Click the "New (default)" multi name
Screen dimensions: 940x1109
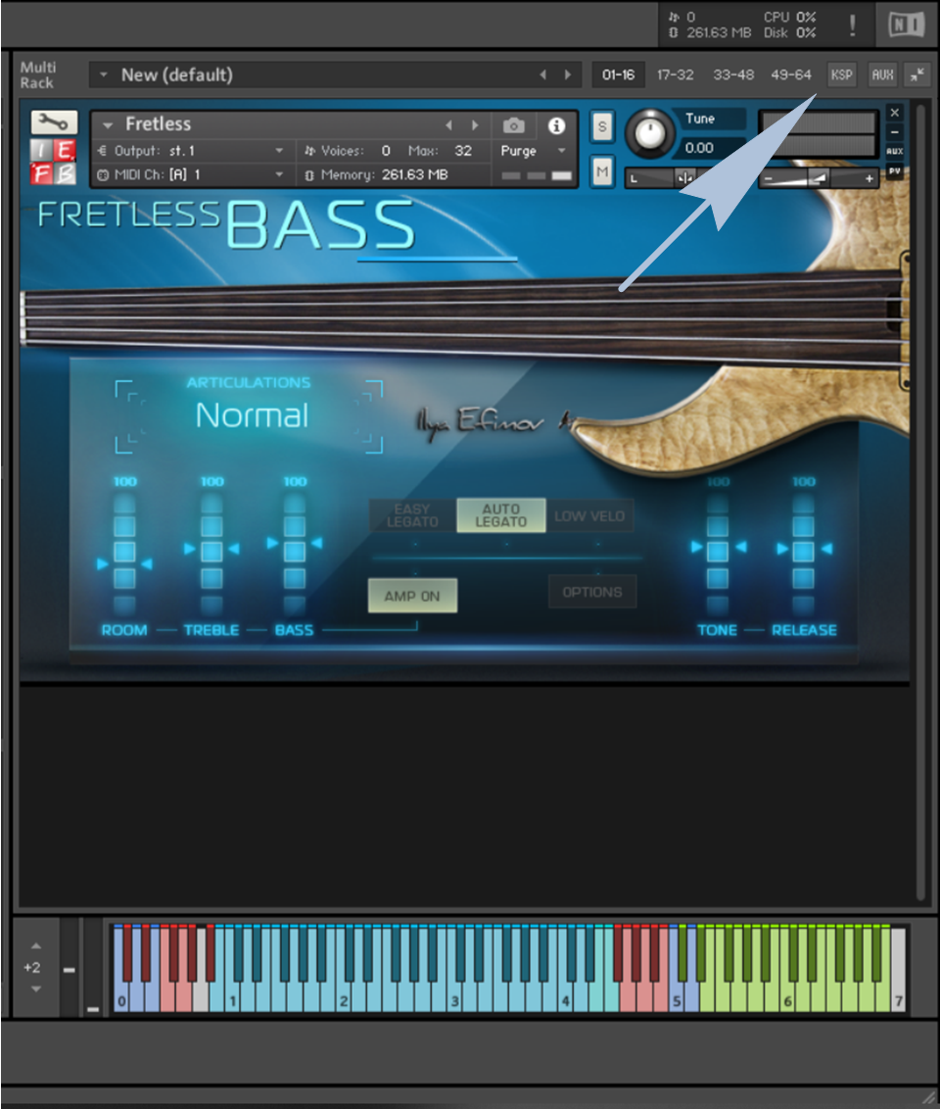pyautogui.click(x=176, y=75)
